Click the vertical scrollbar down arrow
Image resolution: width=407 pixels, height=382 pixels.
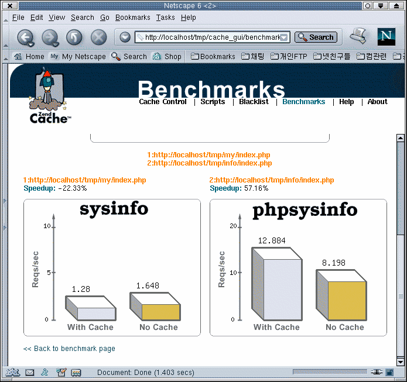(x=401, y=362)
